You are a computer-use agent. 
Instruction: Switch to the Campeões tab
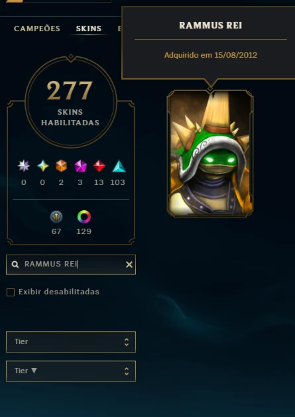37,29
